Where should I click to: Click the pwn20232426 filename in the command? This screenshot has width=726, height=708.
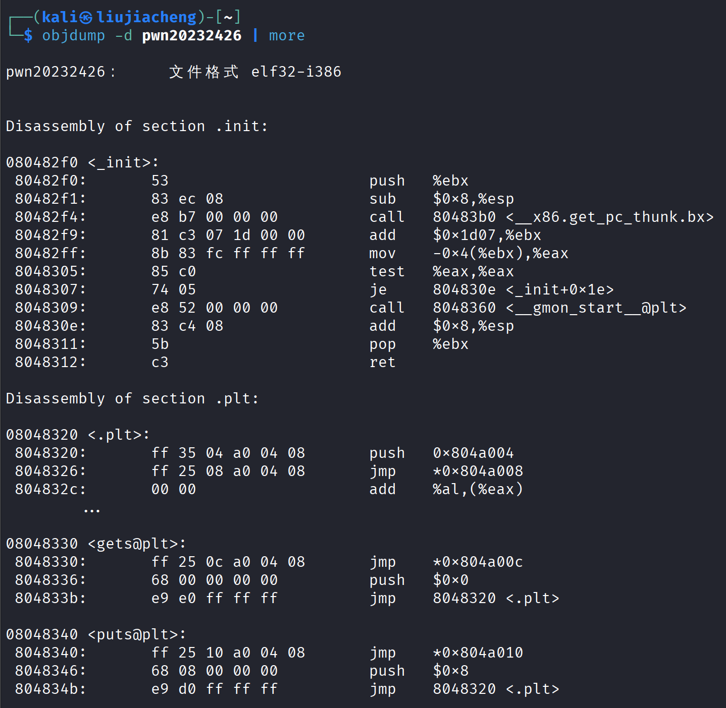tap(191, 36)
